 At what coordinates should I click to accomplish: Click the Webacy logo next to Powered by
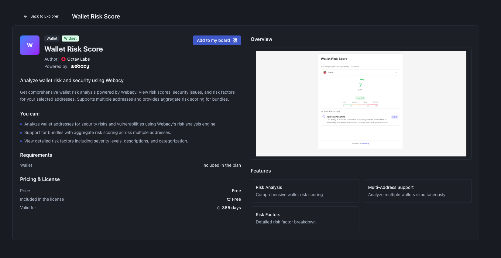pos(80,66)
